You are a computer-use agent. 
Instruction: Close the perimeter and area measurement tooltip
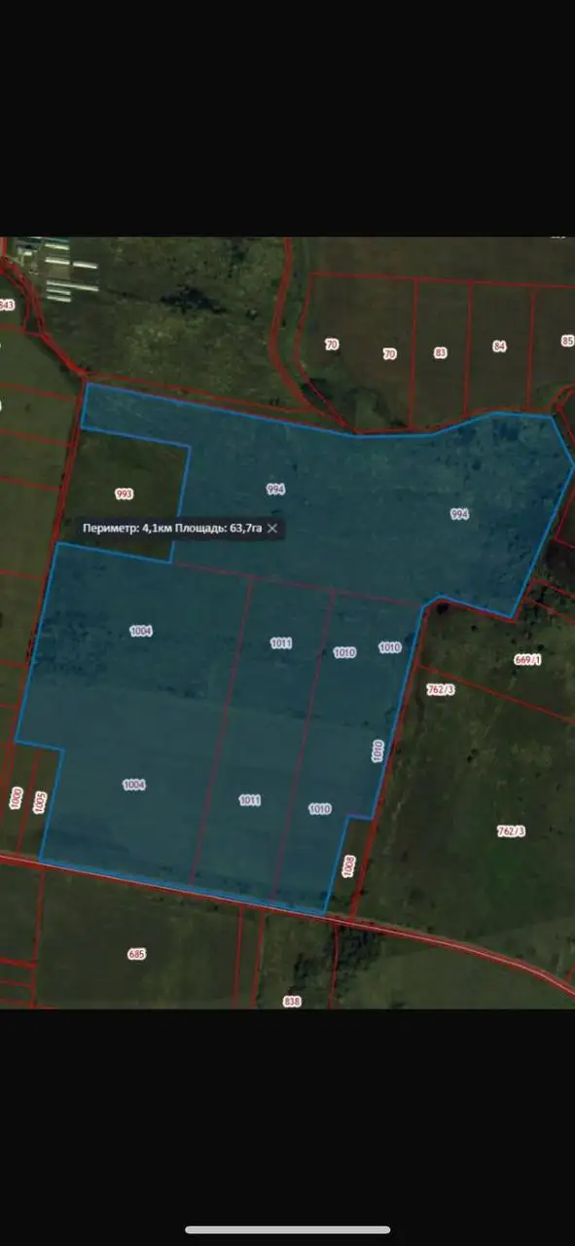[272, 528]
